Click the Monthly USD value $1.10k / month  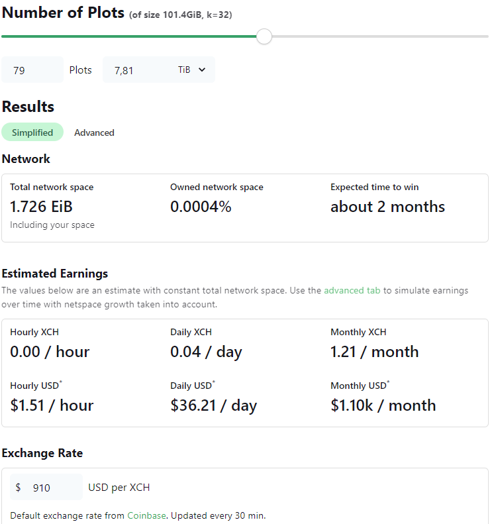(383, 405)
